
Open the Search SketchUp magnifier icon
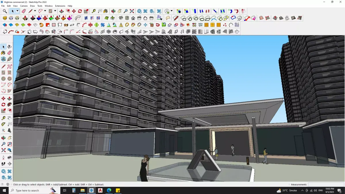click(5, 11)
